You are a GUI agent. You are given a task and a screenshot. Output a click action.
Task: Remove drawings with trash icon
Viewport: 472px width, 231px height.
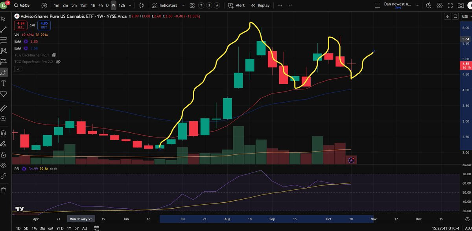pyautogui.click(x=4, y=190)
